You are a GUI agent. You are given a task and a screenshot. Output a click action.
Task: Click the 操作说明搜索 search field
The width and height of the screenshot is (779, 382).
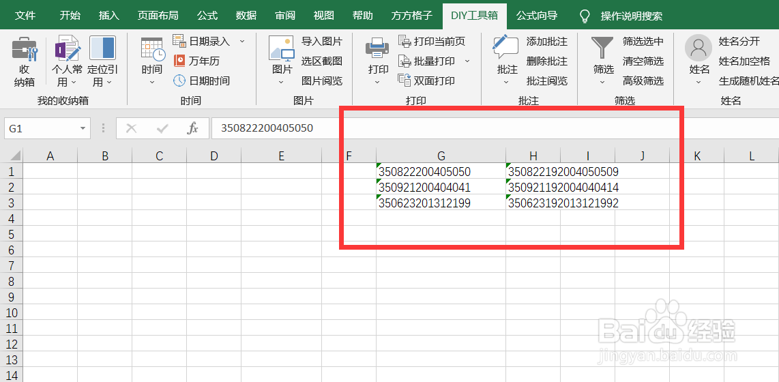pos(632,16)
